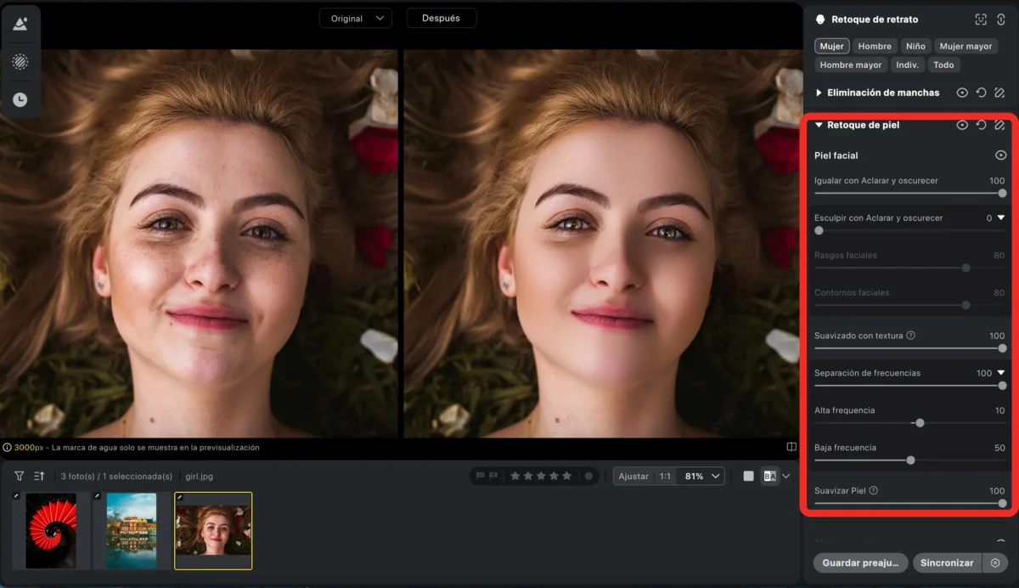Click the Baja frecuencia slider handle
The image size is (1019, 588).
click(910, 461)
